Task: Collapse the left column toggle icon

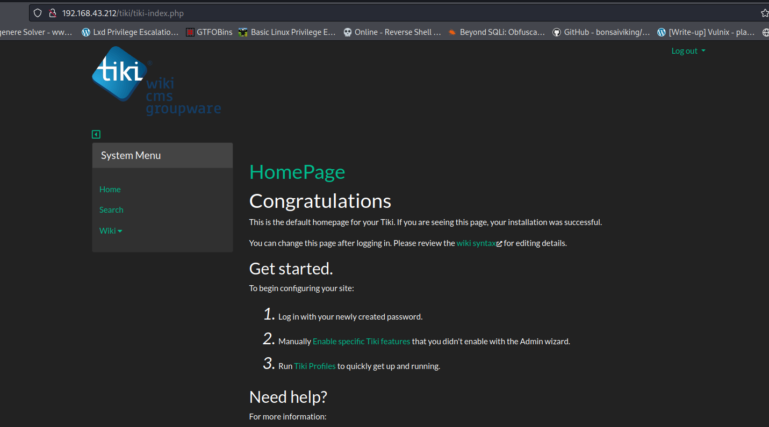Action: tap(96, 134)
